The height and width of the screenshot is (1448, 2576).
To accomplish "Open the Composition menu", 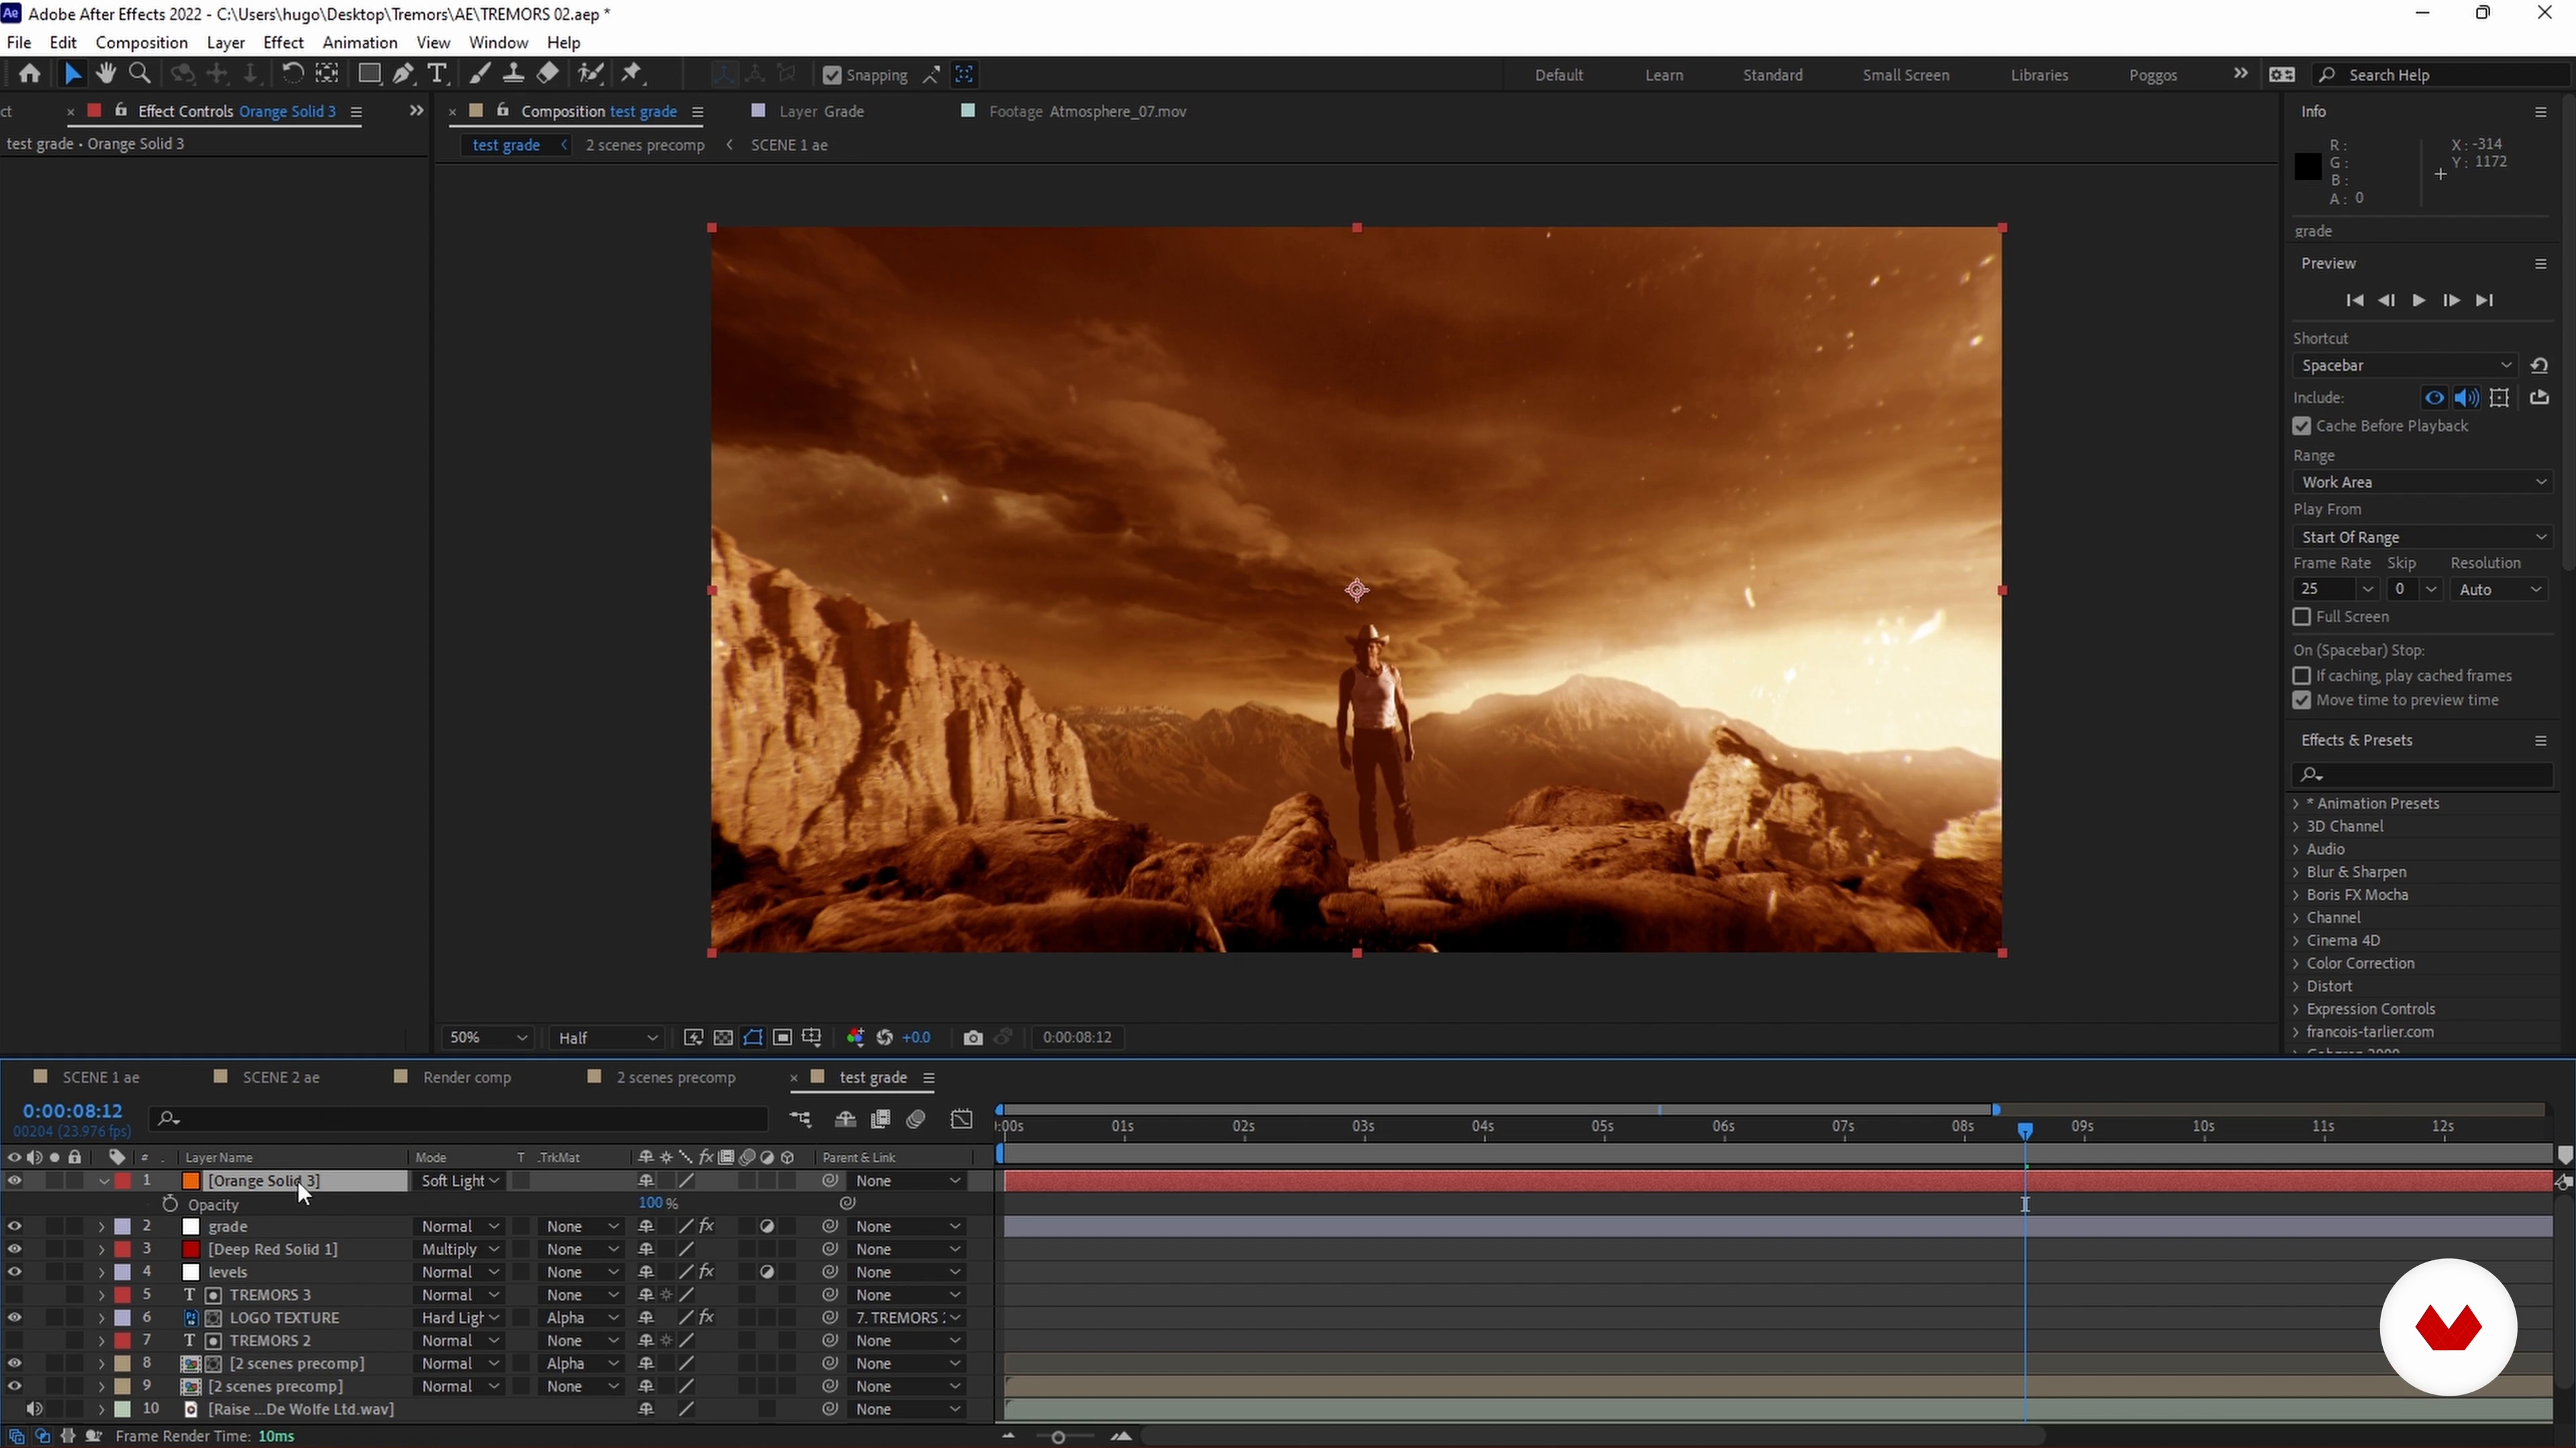I will pyautogui.click(x=142, y=42).
